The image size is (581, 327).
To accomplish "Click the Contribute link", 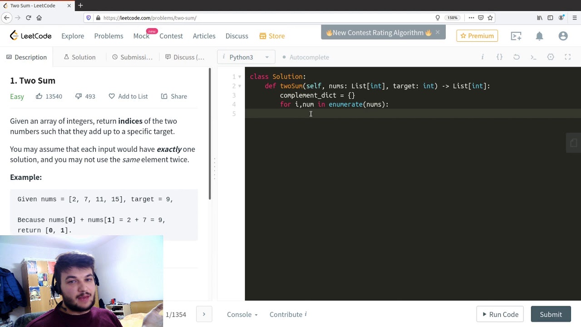I will pos(288,314).
